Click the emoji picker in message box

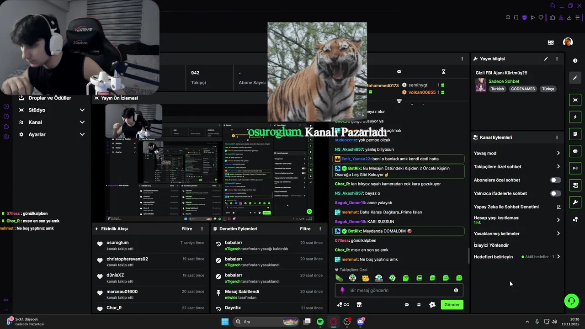[456, 291]
